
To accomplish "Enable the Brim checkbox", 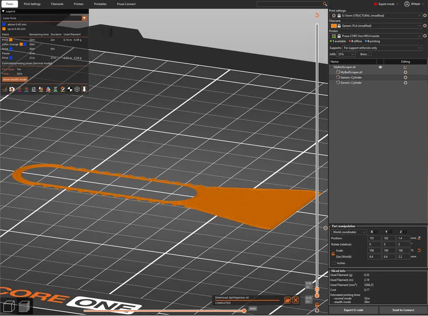I will [369, 54].
